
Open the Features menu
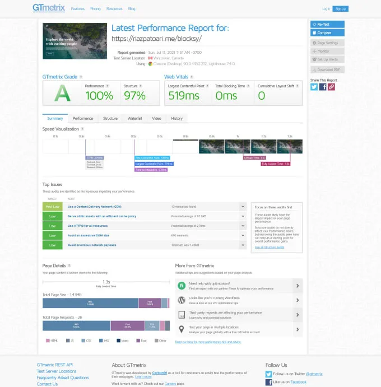[77, 8]
